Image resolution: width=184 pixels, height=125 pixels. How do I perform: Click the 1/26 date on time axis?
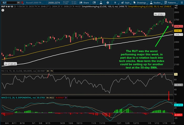(173, 123)
